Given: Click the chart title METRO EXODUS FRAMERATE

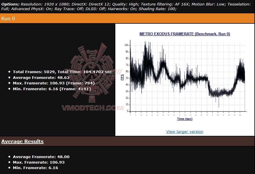Looking at the screenshot, I should click(x=185, y=34).
